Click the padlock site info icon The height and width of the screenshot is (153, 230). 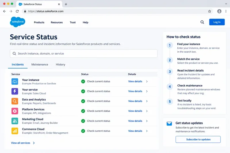[25, 11]
